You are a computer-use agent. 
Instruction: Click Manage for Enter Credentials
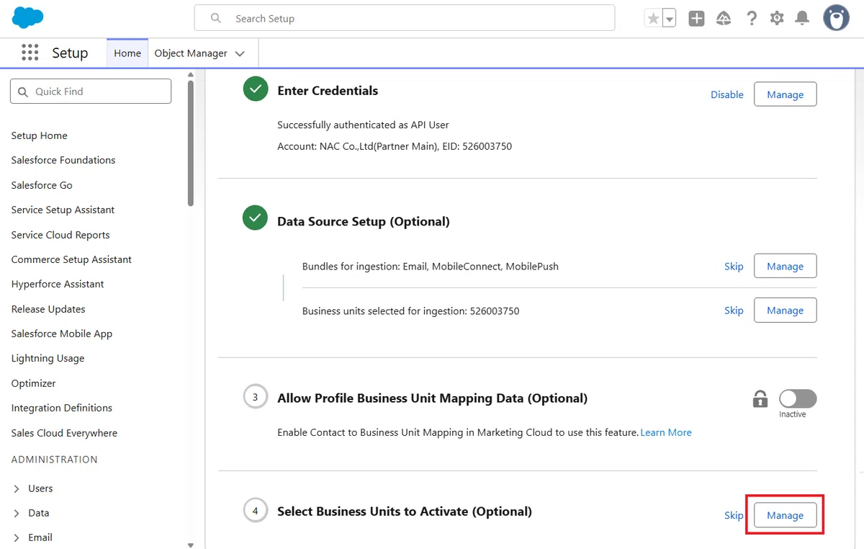coord(785,94)
